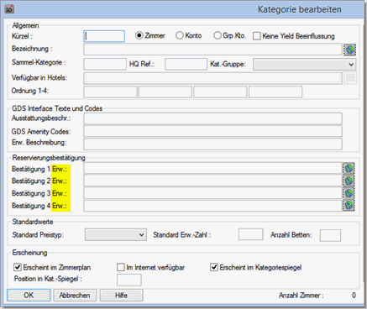Click the Anzahl Zimmer label
The height and width of the screenshot is (309, 367).
pyautogui.click(x=301, y=296)
